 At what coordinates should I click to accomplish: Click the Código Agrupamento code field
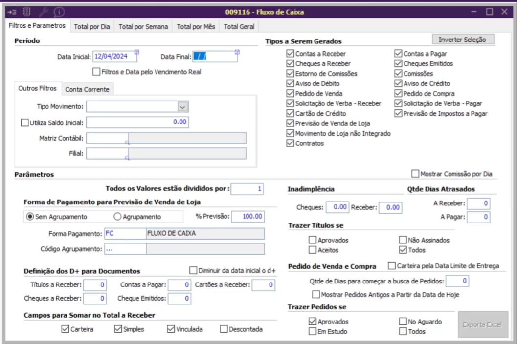[x=125, y=249]
